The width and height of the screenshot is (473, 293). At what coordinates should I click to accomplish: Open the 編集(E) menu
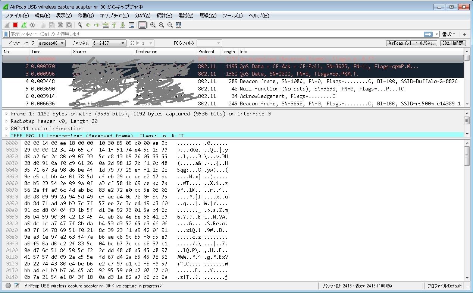43,16
